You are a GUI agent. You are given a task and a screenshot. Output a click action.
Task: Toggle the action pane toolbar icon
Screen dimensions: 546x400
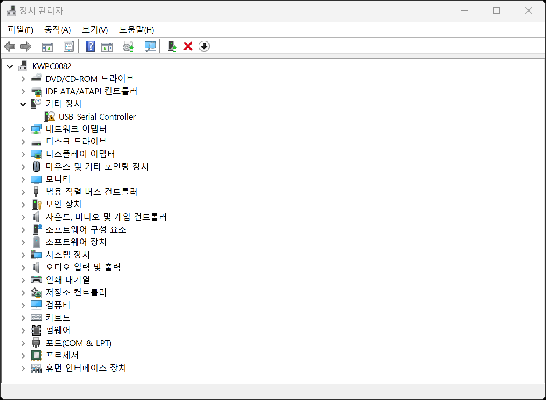(107, 46)
